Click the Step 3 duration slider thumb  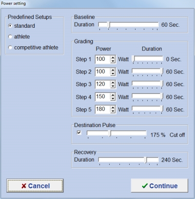(x=161, y=85)
